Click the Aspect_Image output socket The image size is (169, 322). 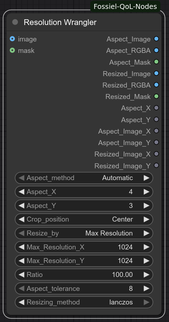tap(156, 39)
